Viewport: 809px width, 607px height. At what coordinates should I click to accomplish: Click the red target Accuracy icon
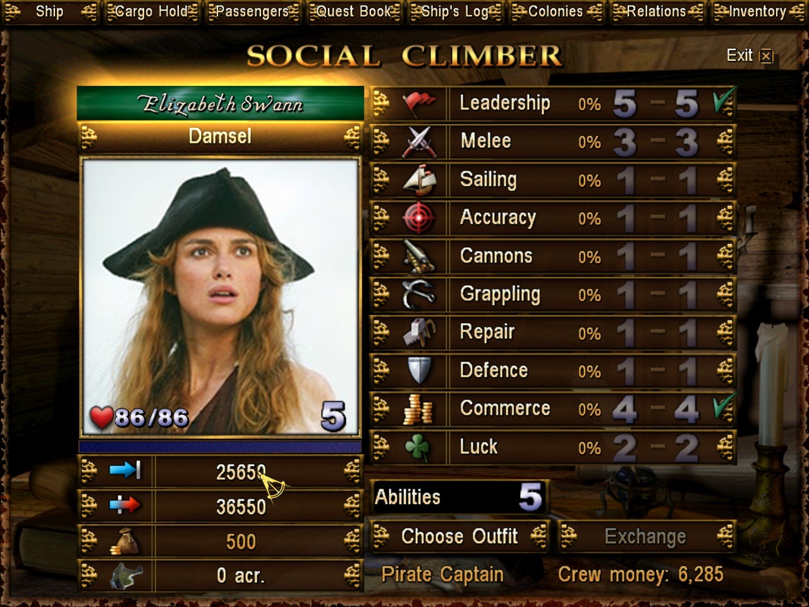418,218
